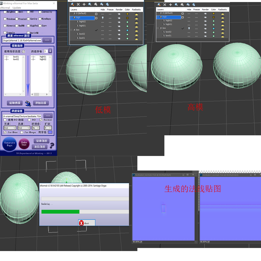261x261 pixels.
Task: Click the X delete layer icon in rightmost Layers toolbar
Action: point(165,5)
